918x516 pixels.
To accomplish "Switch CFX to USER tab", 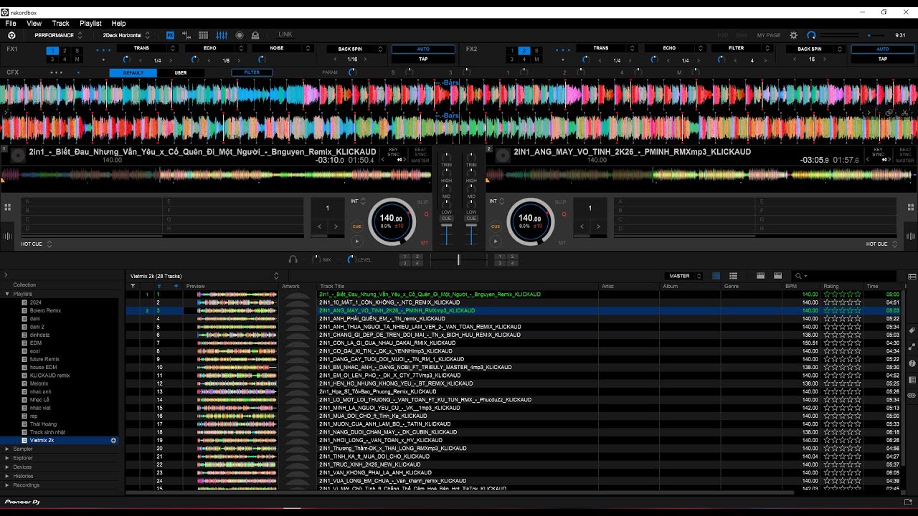I will point(181,72).
